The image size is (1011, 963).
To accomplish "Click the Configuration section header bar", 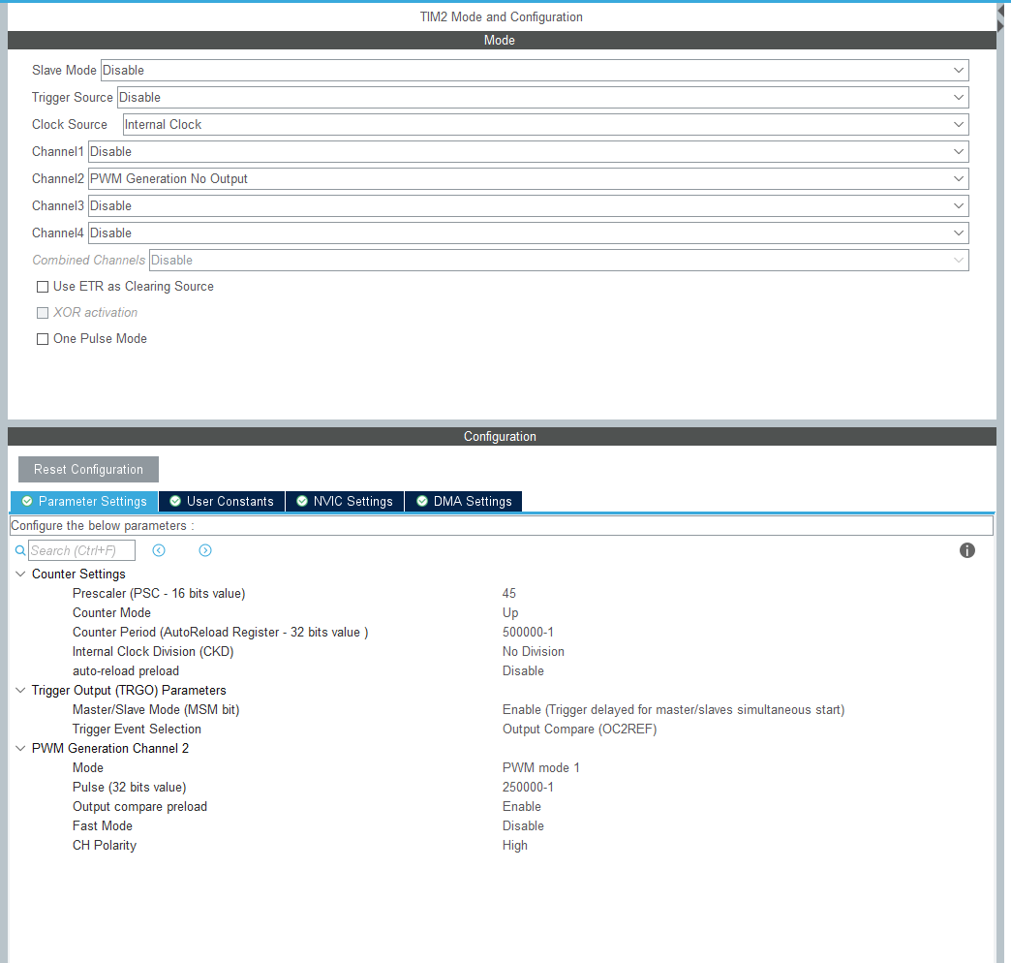I will pyautogui.click(x=502, y=436).
